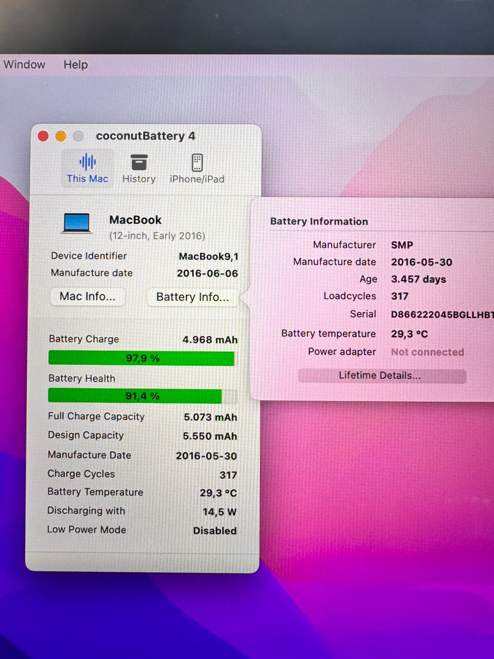Click the coconutBattery 4 window title
This screenshot has height=659, width=494.
(146, 136)
